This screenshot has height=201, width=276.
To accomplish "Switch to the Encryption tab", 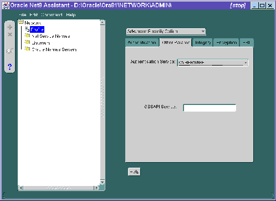I will tap(227, 43).
